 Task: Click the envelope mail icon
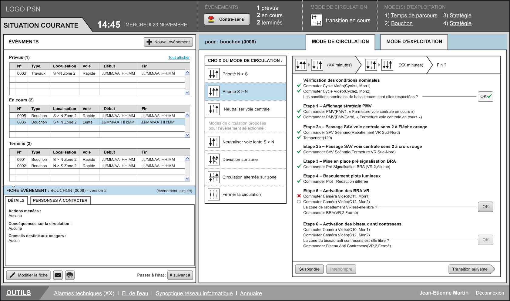point(58,275)
